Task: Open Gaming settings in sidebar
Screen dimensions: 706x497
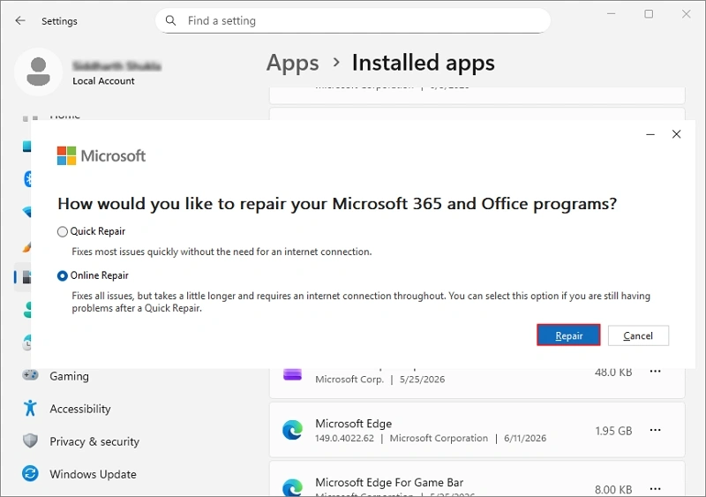Action: [x=69, y=376]
